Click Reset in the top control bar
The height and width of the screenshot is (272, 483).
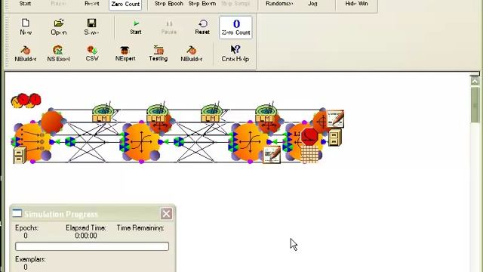click(92, 4)
